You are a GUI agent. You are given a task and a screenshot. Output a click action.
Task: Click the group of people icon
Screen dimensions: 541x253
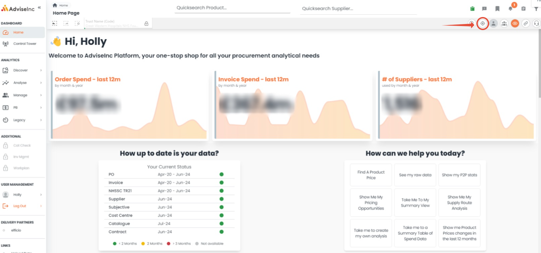[504, 23]
